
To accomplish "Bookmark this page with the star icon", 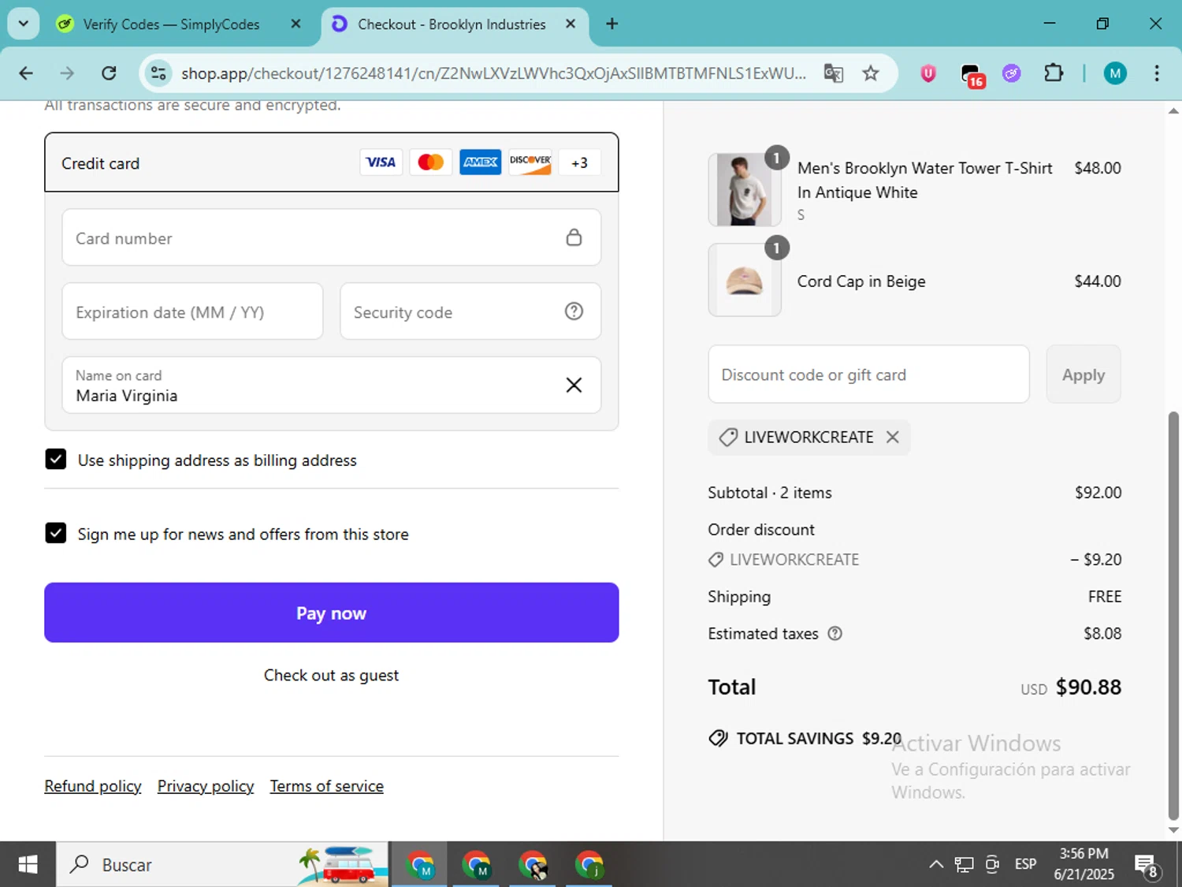I will pos(871,73).
